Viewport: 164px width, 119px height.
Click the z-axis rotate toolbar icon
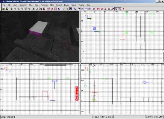tap(29, 9)
